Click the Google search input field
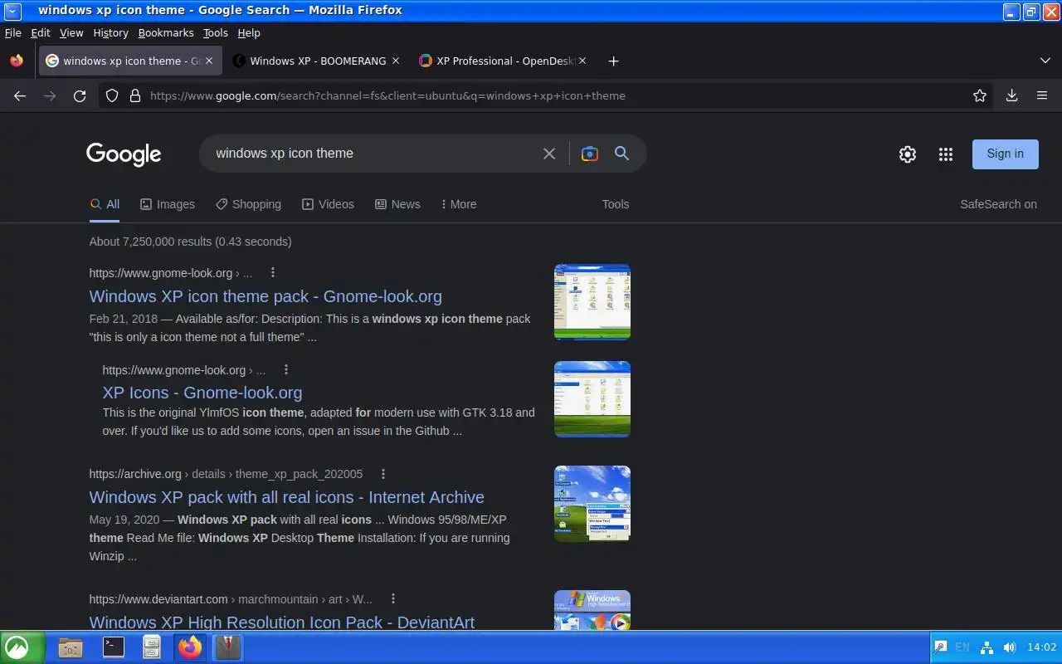Screen dimensions: 1062x664 [x=373, y=154]
